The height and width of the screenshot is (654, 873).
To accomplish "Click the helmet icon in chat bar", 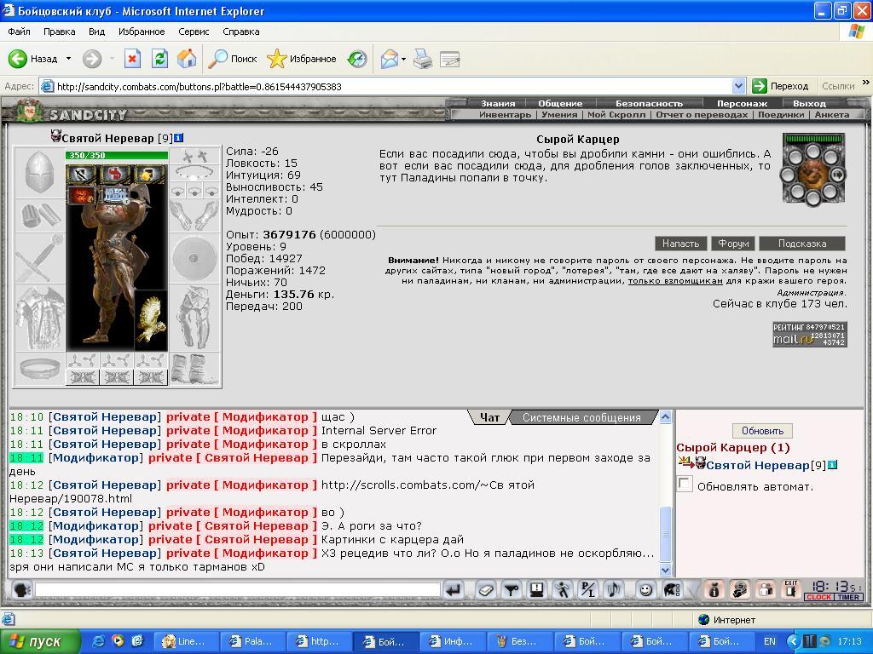I will coord(672,589).
